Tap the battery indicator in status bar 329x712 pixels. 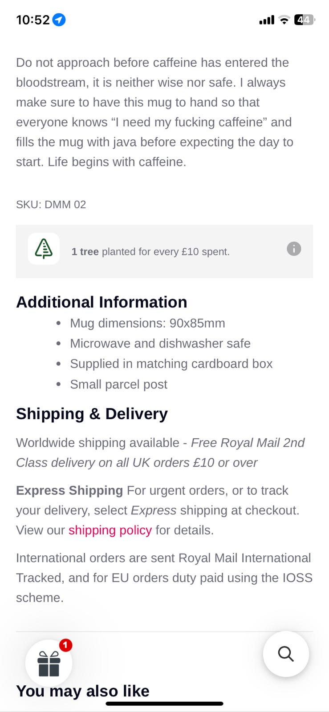point(305,20)
